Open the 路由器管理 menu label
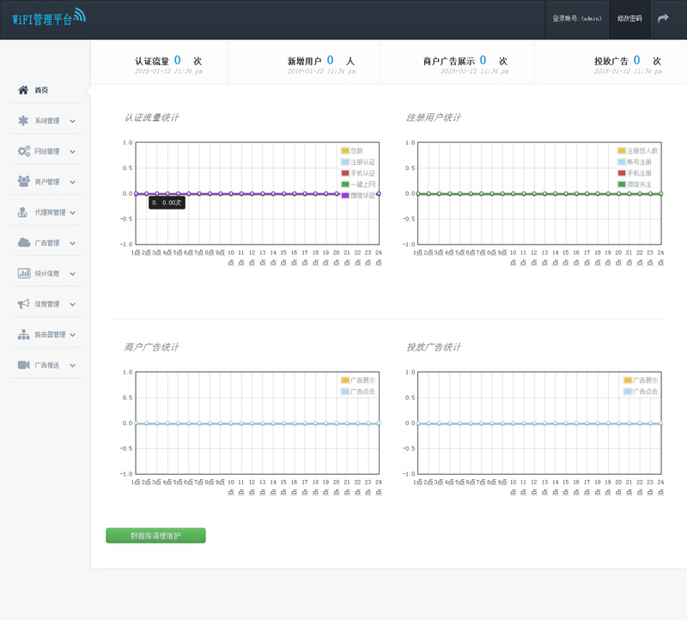The image size is (687, 620). pos(50,334)
